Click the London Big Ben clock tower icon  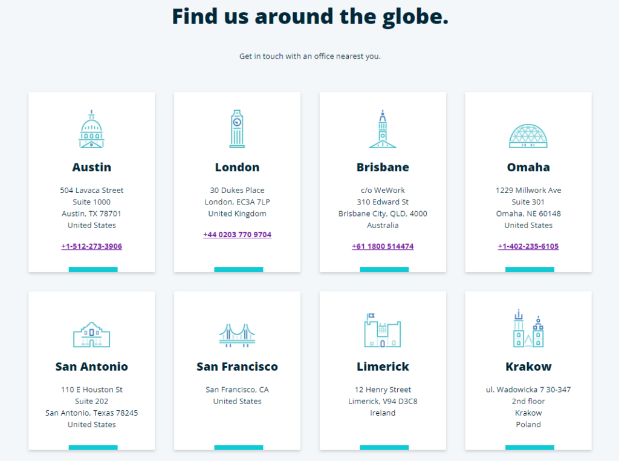[x=237, y=129]
